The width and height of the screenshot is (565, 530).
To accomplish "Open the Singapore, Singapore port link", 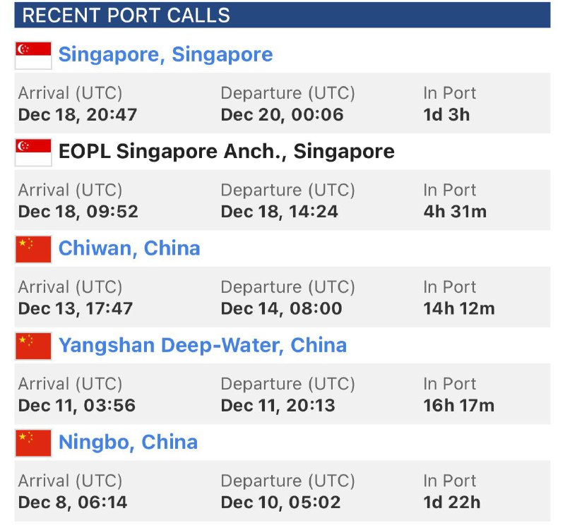I will point(165,54).
